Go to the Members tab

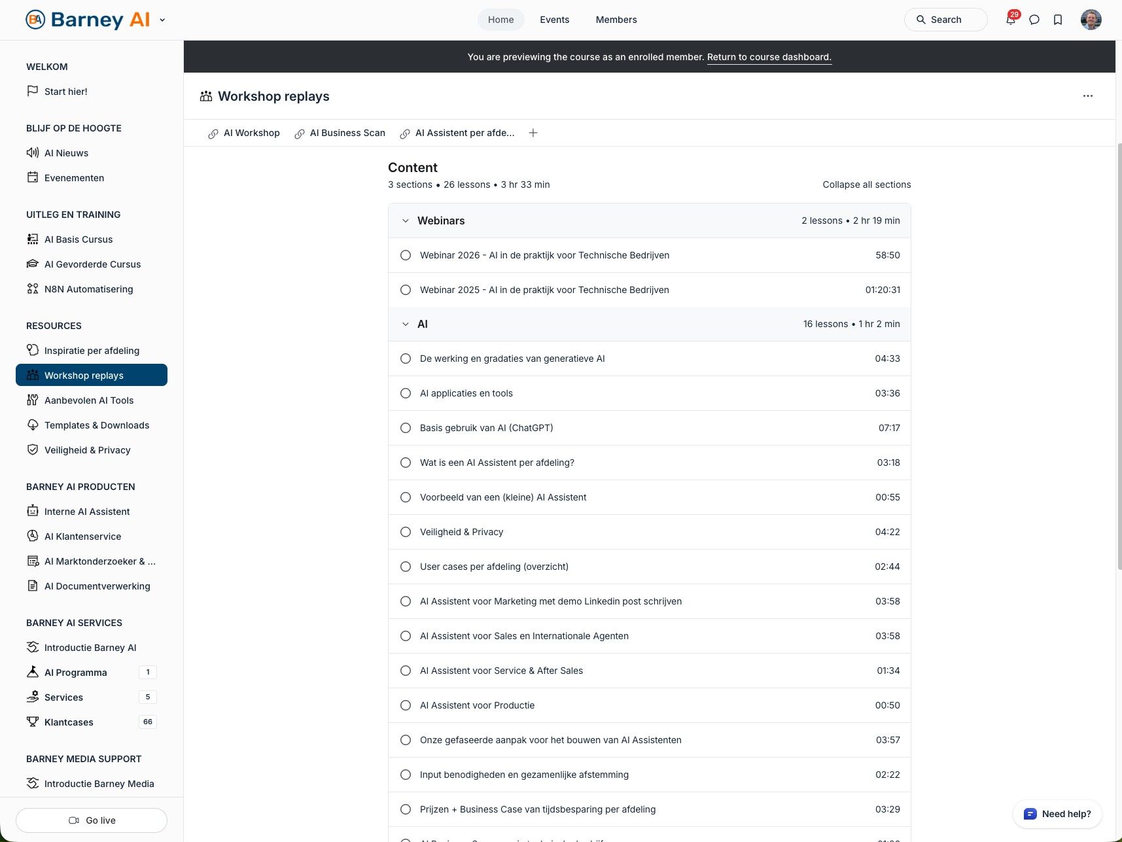pos(616,20)
